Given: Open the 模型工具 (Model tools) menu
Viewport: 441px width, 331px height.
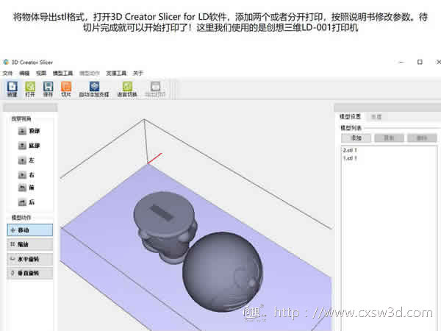Looking at the screenshot, I should (x=62, y=73).
